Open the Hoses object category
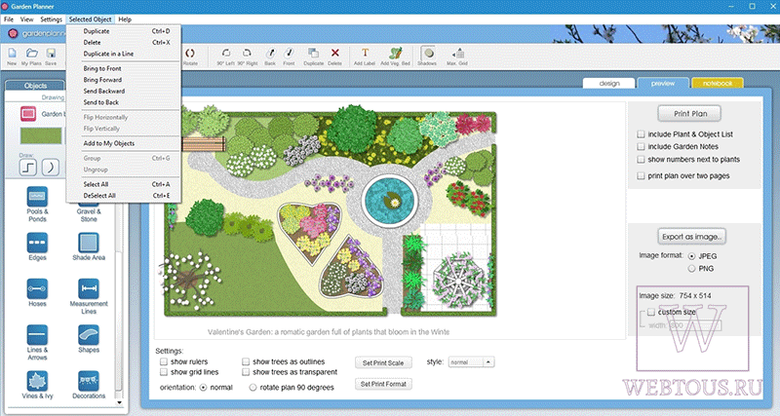The width and height of the screenshot is (780, 416). [x=37, y=288]
